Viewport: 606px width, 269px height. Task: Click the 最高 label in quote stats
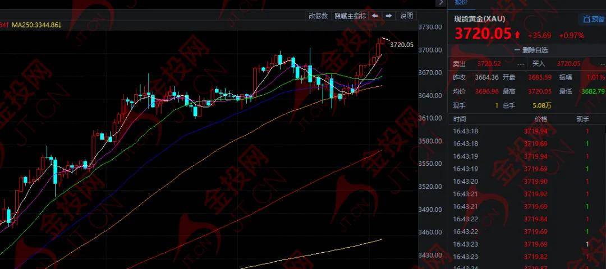509,91
